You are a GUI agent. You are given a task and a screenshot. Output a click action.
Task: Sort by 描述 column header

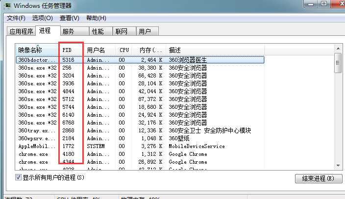coord(215,50)
